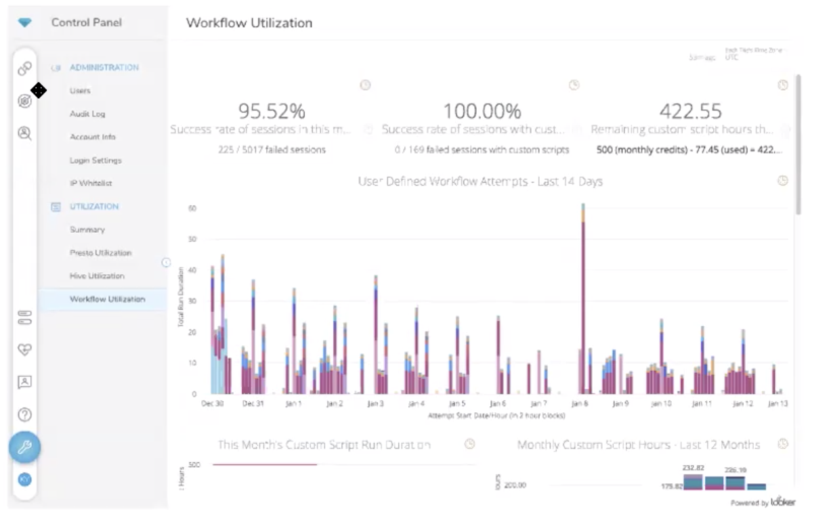Click the stacked server icon in sidebar
The height and width of the screenshot is (528, 829).
[x=25, y=317]
